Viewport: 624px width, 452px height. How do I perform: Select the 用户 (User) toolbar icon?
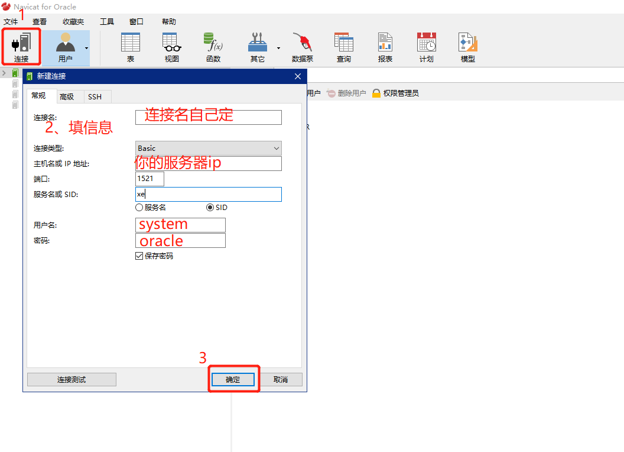click(64, 47)
